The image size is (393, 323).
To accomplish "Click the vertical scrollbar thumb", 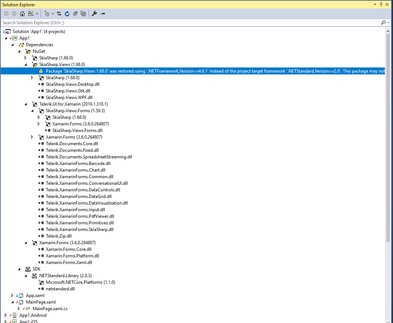I will tap(388, 138).
